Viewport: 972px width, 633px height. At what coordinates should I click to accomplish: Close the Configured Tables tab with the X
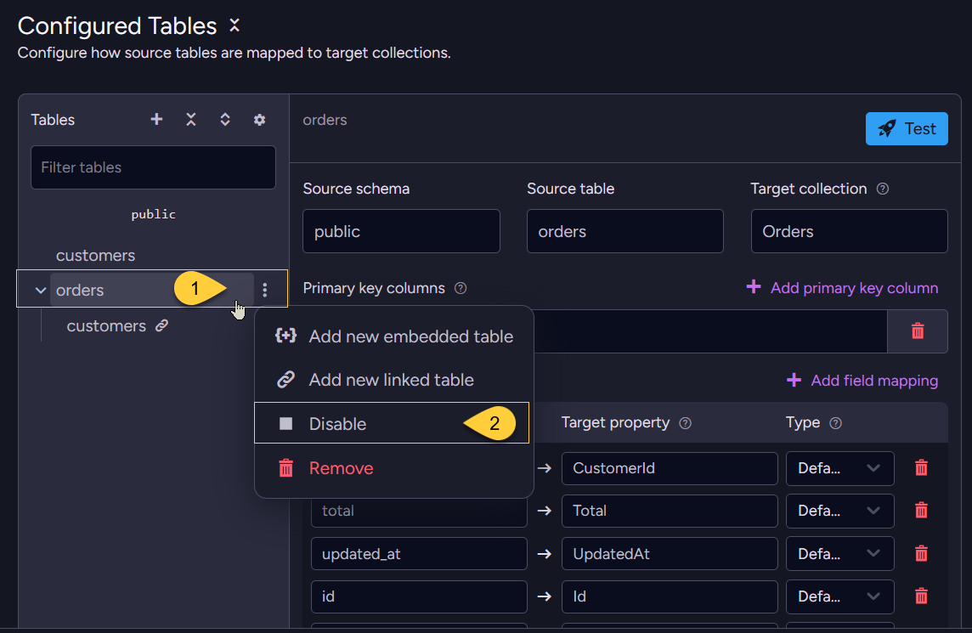pos(235,25)
